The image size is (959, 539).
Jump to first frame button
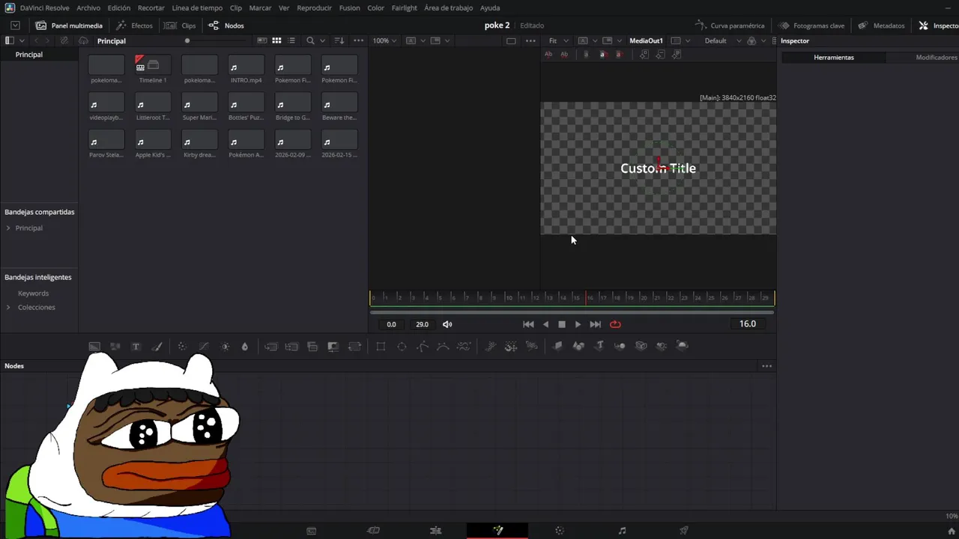click(x=528, y=324)
